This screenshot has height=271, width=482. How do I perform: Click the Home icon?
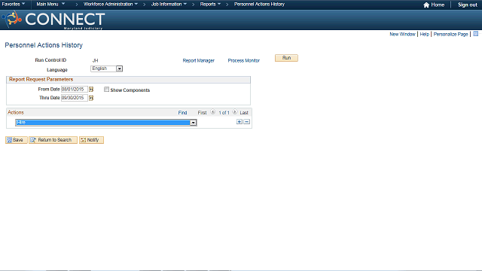pos(426,5)
